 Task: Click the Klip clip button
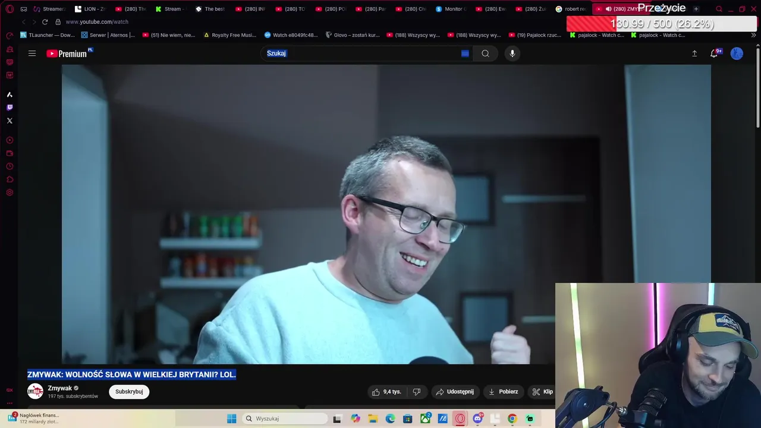pos(542,392)
